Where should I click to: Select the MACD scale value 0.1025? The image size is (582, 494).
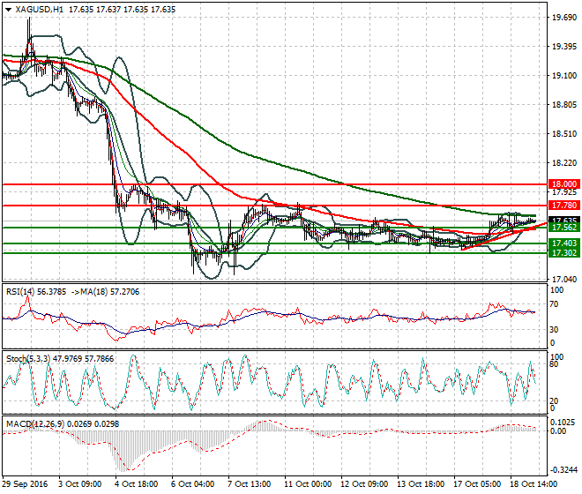563,423
